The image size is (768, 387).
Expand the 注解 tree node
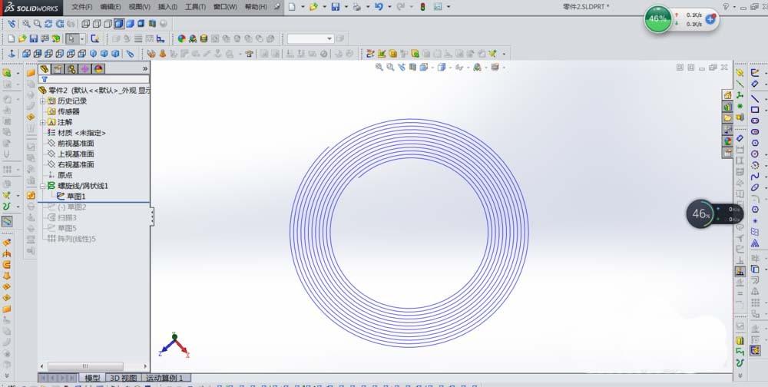pyautogui.click(x=42, y=122)
